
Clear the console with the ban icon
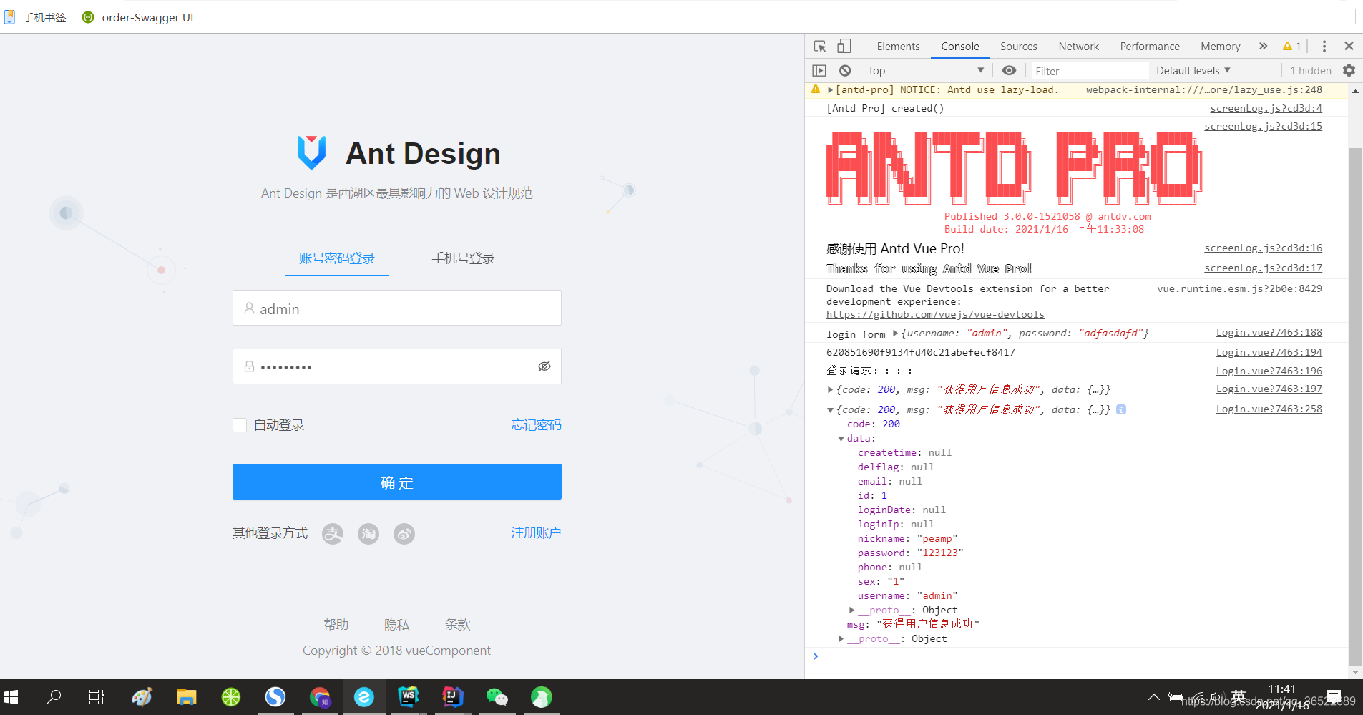point(845,71)
